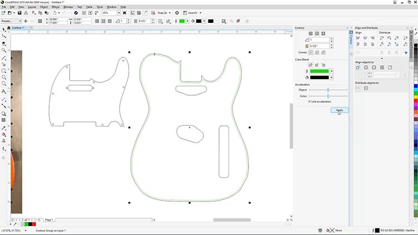Viewport: 418px width, 235px height.
Task: Open the Effects menu
Action: [55, 7]
